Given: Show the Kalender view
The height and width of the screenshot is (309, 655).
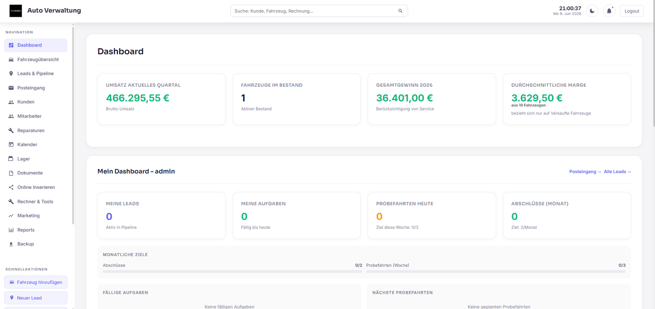Looking at the screenshot, I should click(36, 144).
